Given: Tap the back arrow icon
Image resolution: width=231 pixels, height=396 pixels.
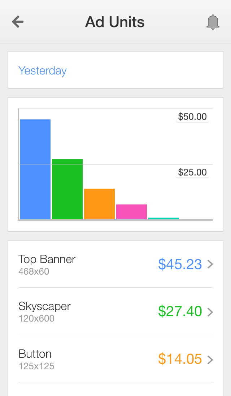Looking at the screenshot, I should coord(18,22).
